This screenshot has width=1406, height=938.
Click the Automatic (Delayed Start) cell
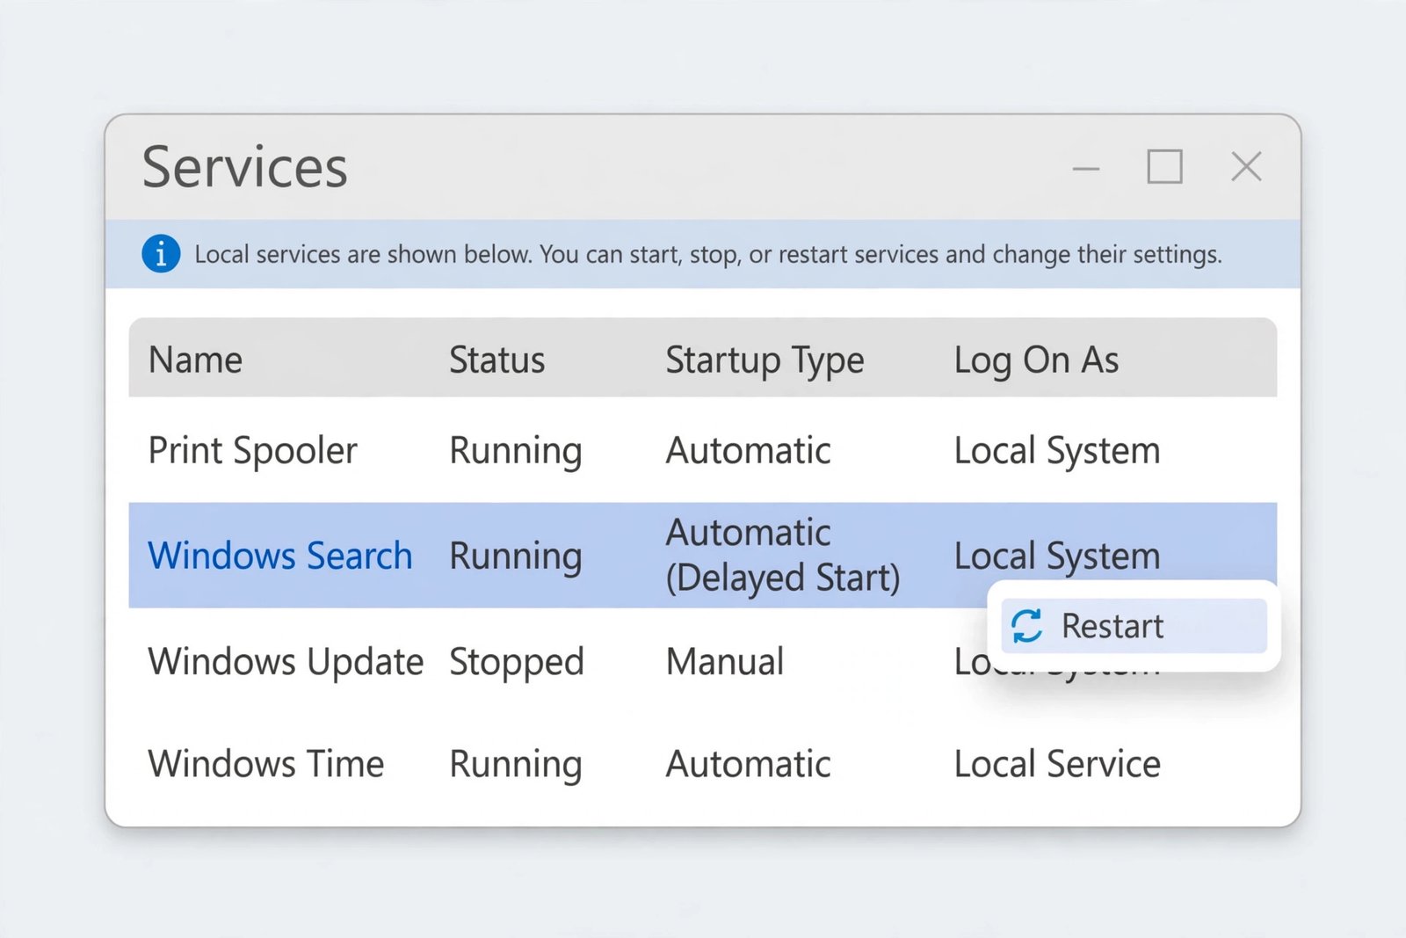[783, 555]
